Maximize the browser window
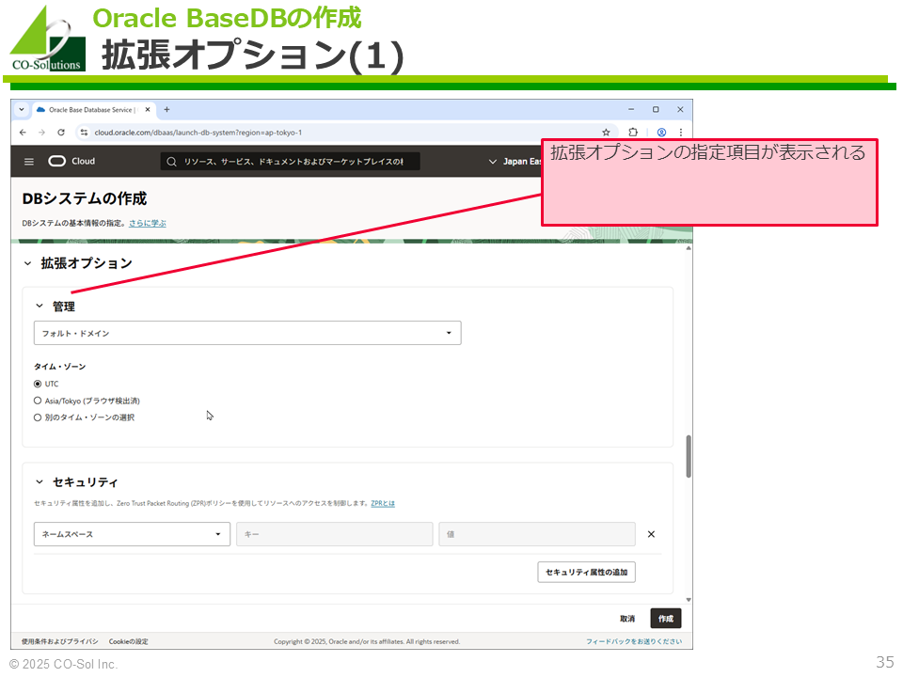This screenshot has width=903, height=677. point(656,109)
